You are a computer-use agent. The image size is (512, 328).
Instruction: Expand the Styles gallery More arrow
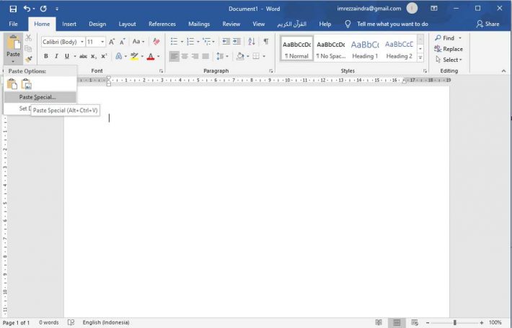[420, 58]
